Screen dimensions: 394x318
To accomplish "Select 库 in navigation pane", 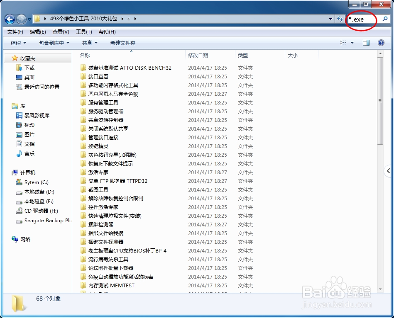I will point(22,106).
